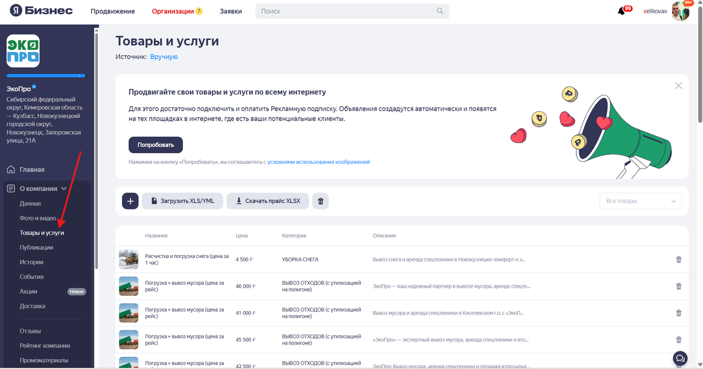Click the Категория column header
The width and height of the screenshot is (703, 369).
click(x=294, y=236)
